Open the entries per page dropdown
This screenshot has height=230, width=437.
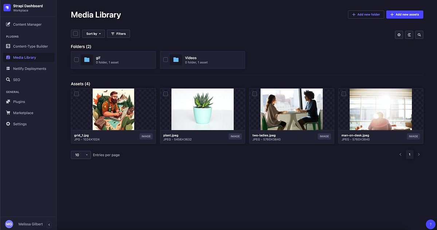pyautogui.click(x=80, y=155)
